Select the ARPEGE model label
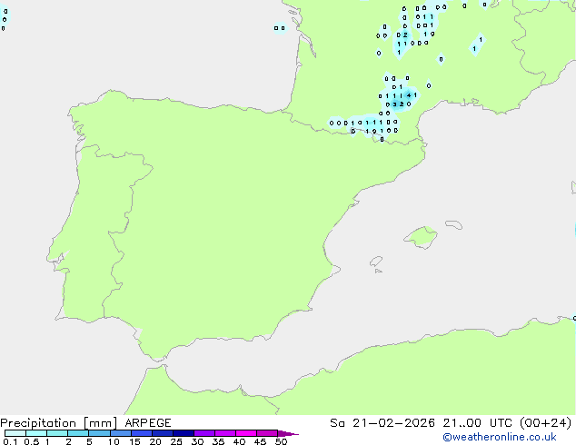Screen dimensions: 576x445 pyautogui.click(x=148, y=423)
